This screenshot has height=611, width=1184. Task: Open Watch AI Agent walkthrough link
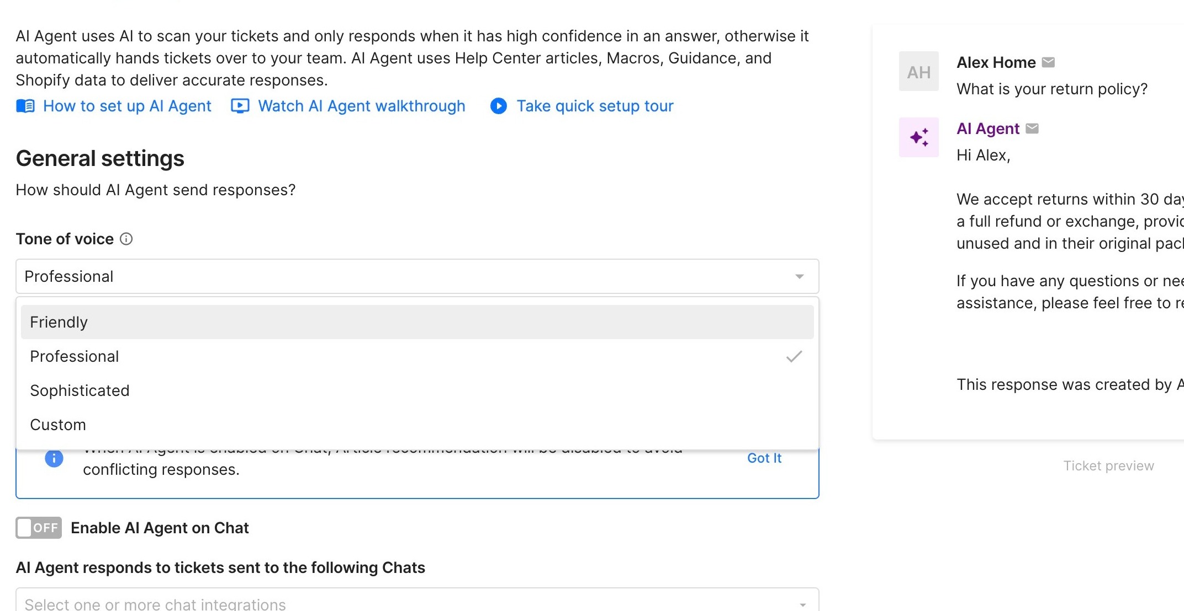click(x=362, y=106)
